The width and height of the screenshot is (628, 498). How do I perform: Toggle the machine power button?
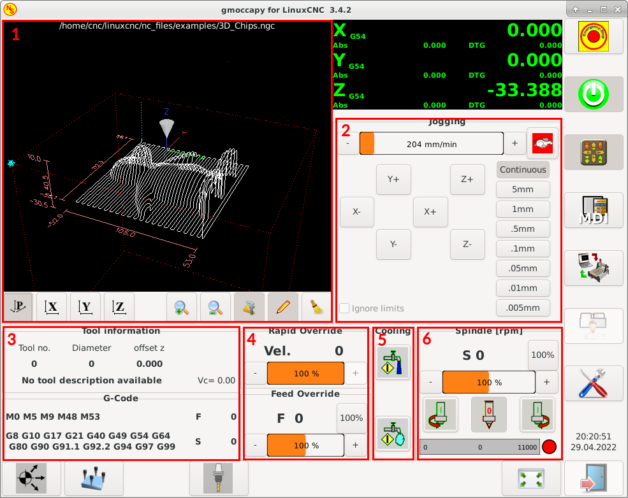point(592,95)
